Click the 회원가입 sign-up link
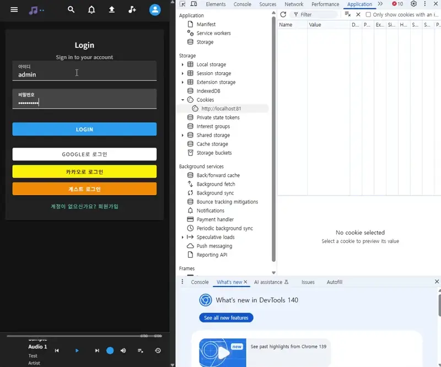Viewport: 441px width, 367px height. pos(108,207)
